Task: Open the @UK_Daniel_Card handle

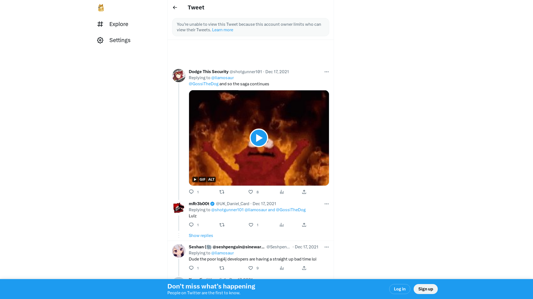Action: point(233,204)
